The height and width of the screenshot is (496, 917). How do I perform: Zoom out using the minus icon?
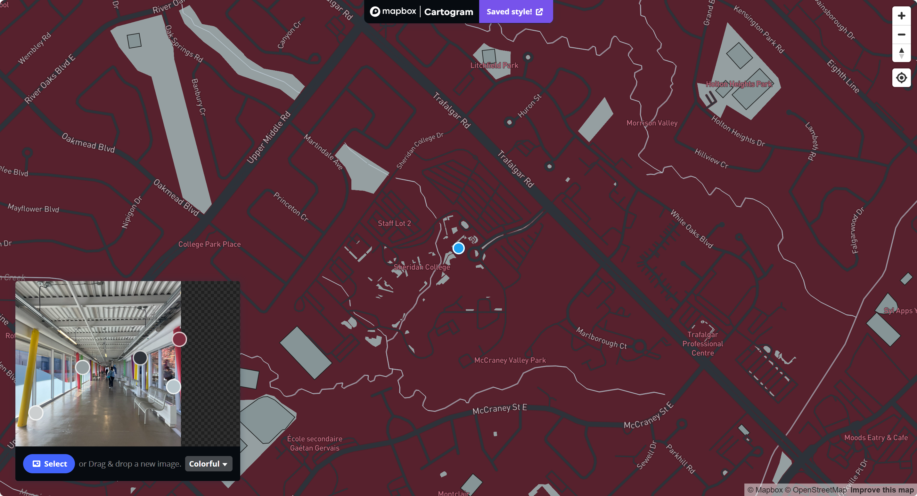901,35
